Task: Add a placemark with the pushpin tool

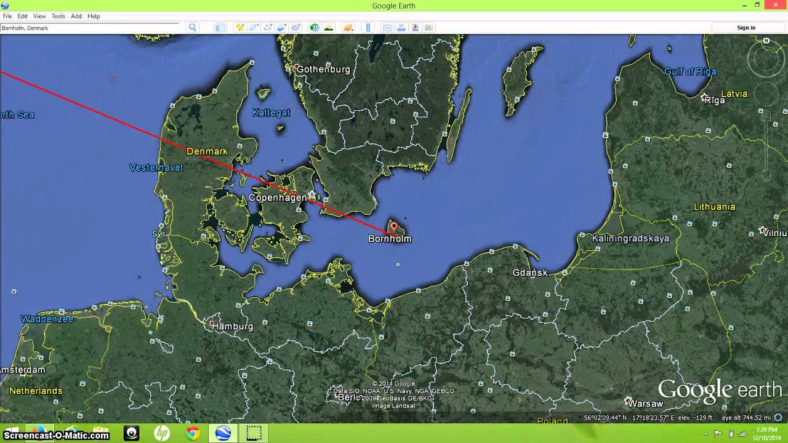Action: tap(239, 28)
